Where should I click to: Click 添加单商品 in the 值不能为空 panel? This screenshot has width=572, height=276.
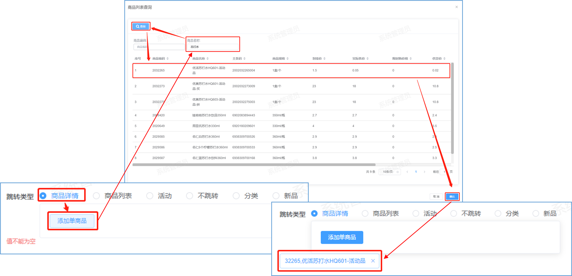coord(72,221)
